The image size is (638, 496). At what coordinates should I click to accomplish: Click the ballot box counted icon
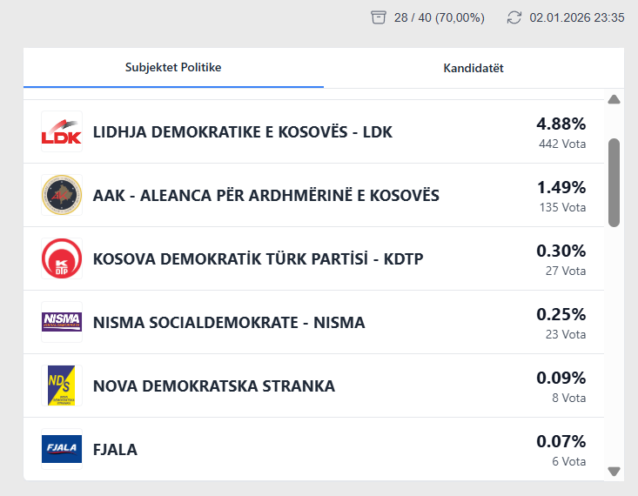click(378, 17)
